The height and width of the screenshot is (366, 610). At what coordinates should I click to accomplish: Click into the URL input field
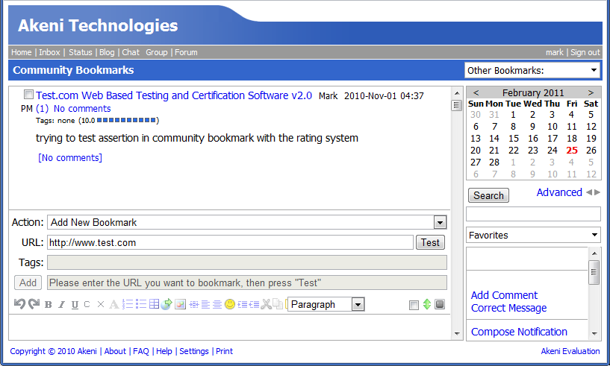click(230, 242)
